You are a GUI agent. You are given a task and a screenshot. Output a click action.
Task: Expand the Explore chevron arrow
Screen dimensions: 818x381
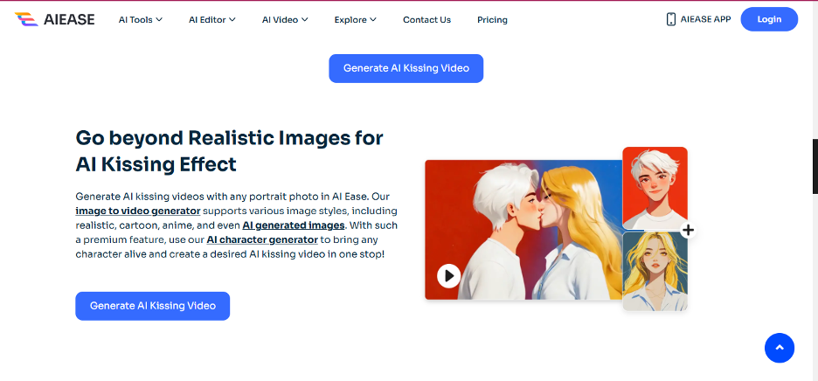coord(373,20)
